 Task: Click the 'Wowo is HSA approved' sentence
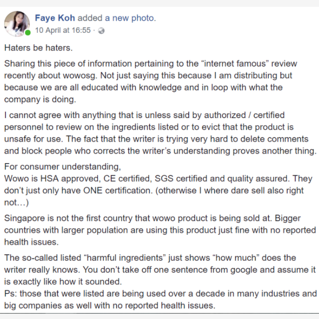(x=147, y=178)
